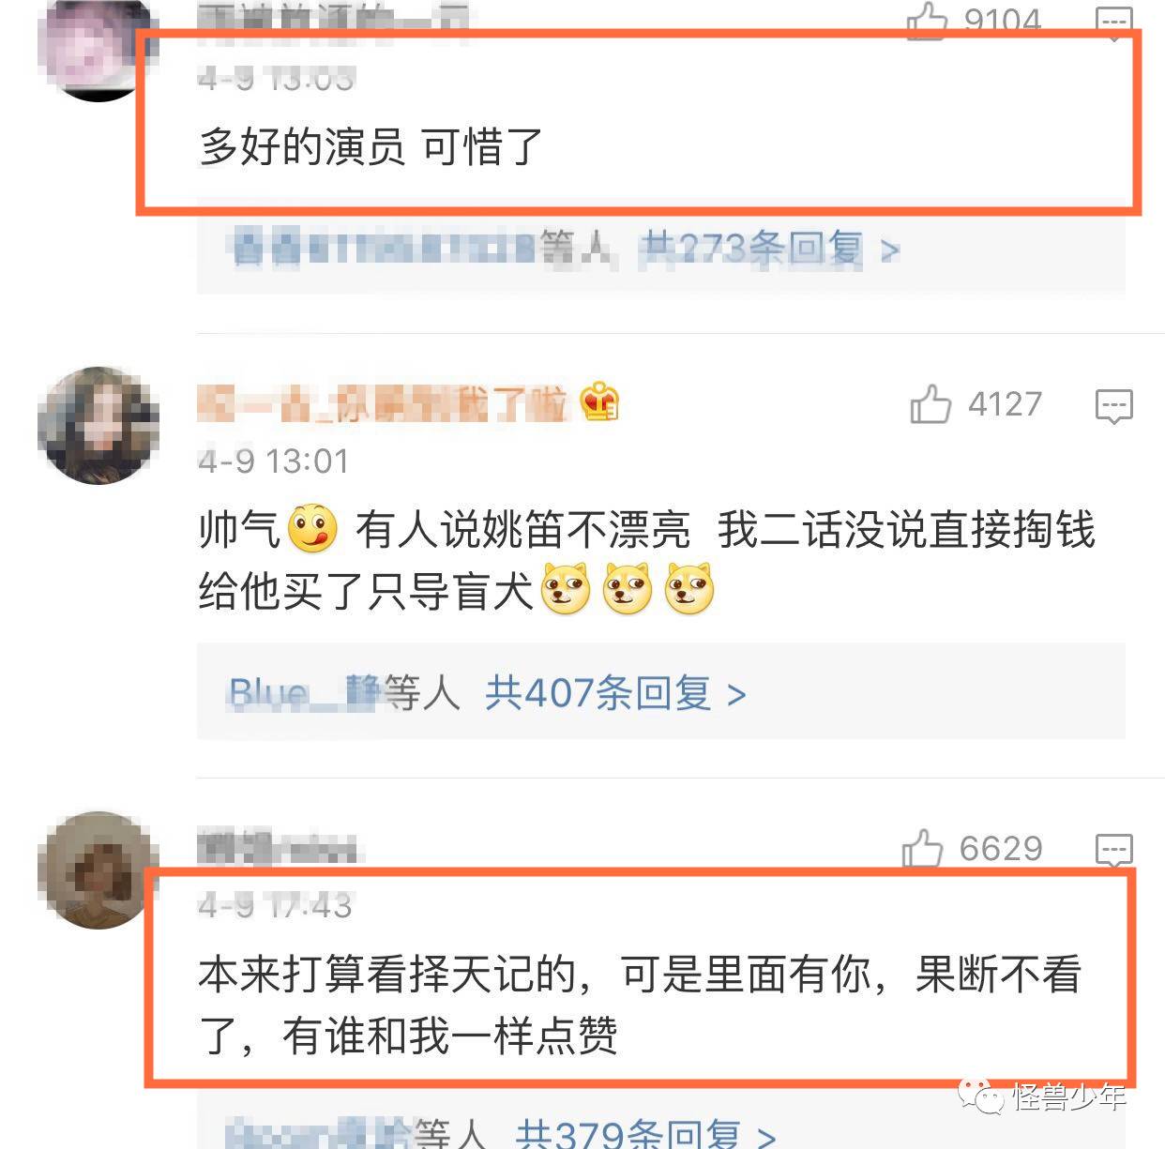The image size is (1165, 1149).
Task: Expand 共407条回复 replies
Action: [615, 694]
